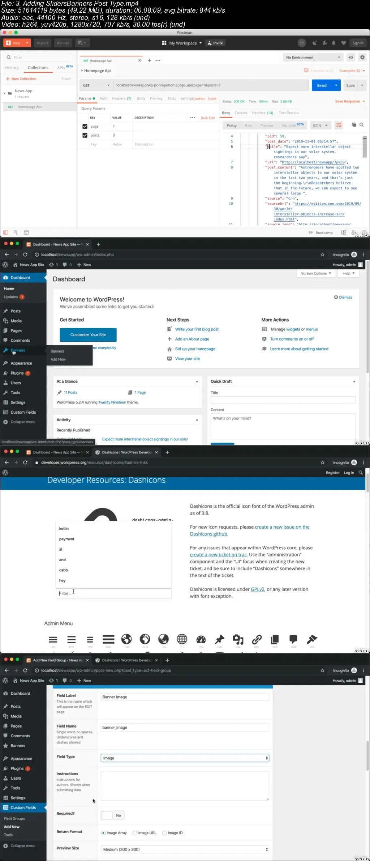Open Postman manage environments gear icon
This screenshot has width=370, height=861.
click(x=362, y=57)
